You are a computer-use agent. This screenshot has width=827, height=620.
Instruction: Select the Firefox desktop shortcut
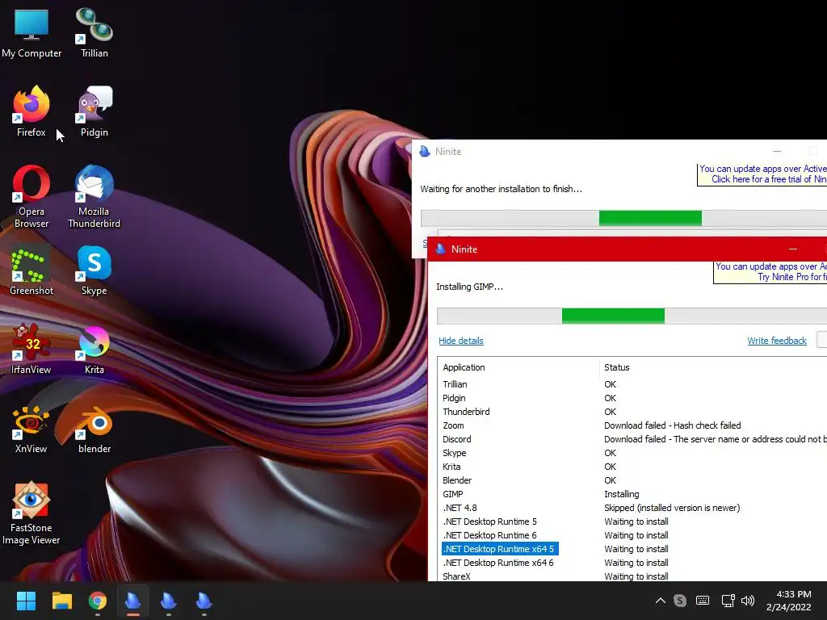31,111
